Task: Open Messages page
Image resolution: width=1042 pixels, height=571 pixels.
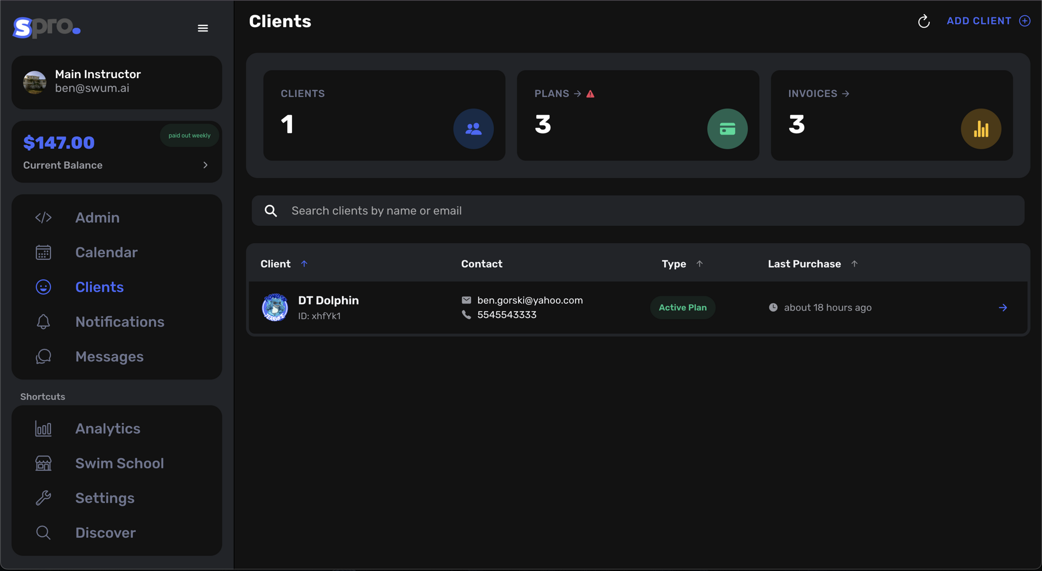Action: [110, 357]
